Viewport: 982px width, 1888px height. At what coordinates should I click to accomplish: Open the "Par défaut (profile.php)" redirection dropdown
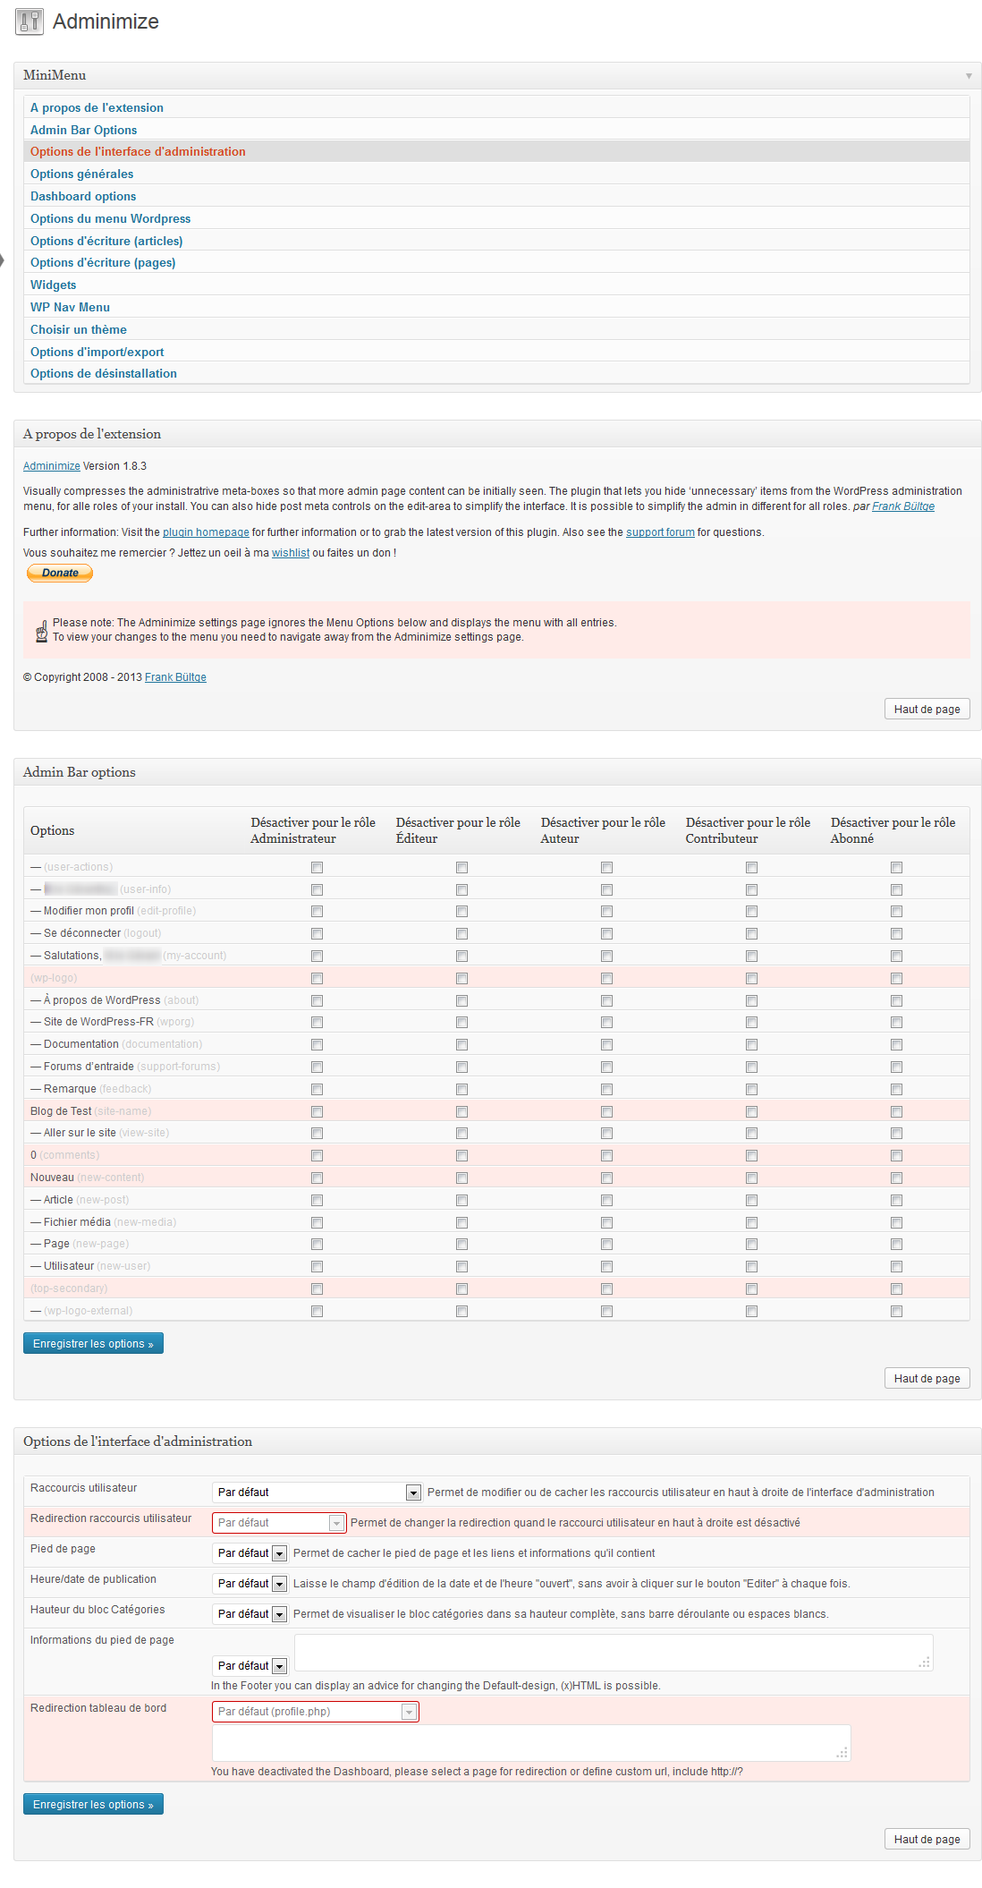click(x=315, y=1711)
